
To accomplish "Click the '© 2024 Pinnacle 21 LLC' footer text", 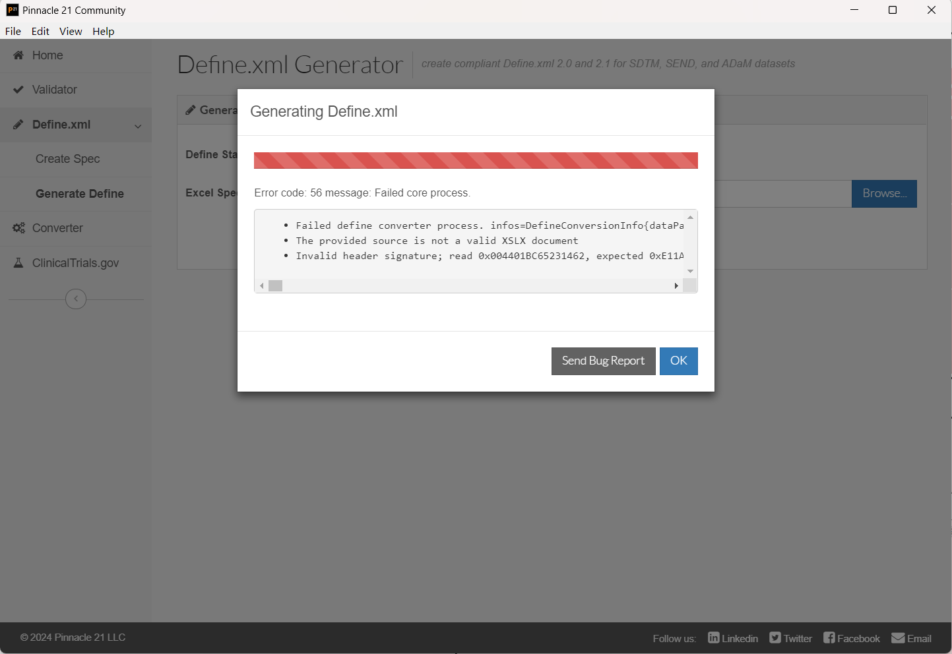I will click(x=73, y=638).
